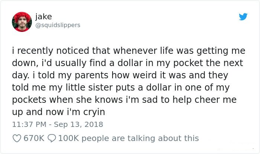Viewport: 260px width, 154px height.
Task: Click the words 'getting me' in the tweet
Action: (221, 51)
